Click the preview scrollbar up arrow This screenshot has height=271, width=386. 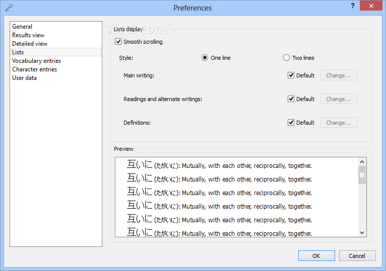[x=362, y=162]
